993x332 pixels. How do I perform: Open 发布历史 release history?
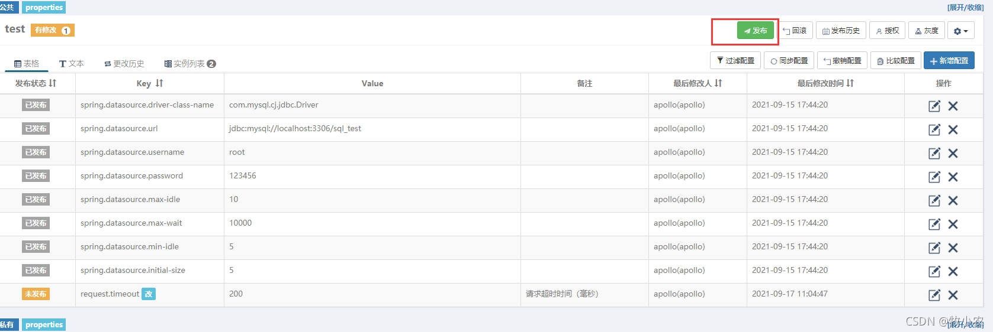841,31
